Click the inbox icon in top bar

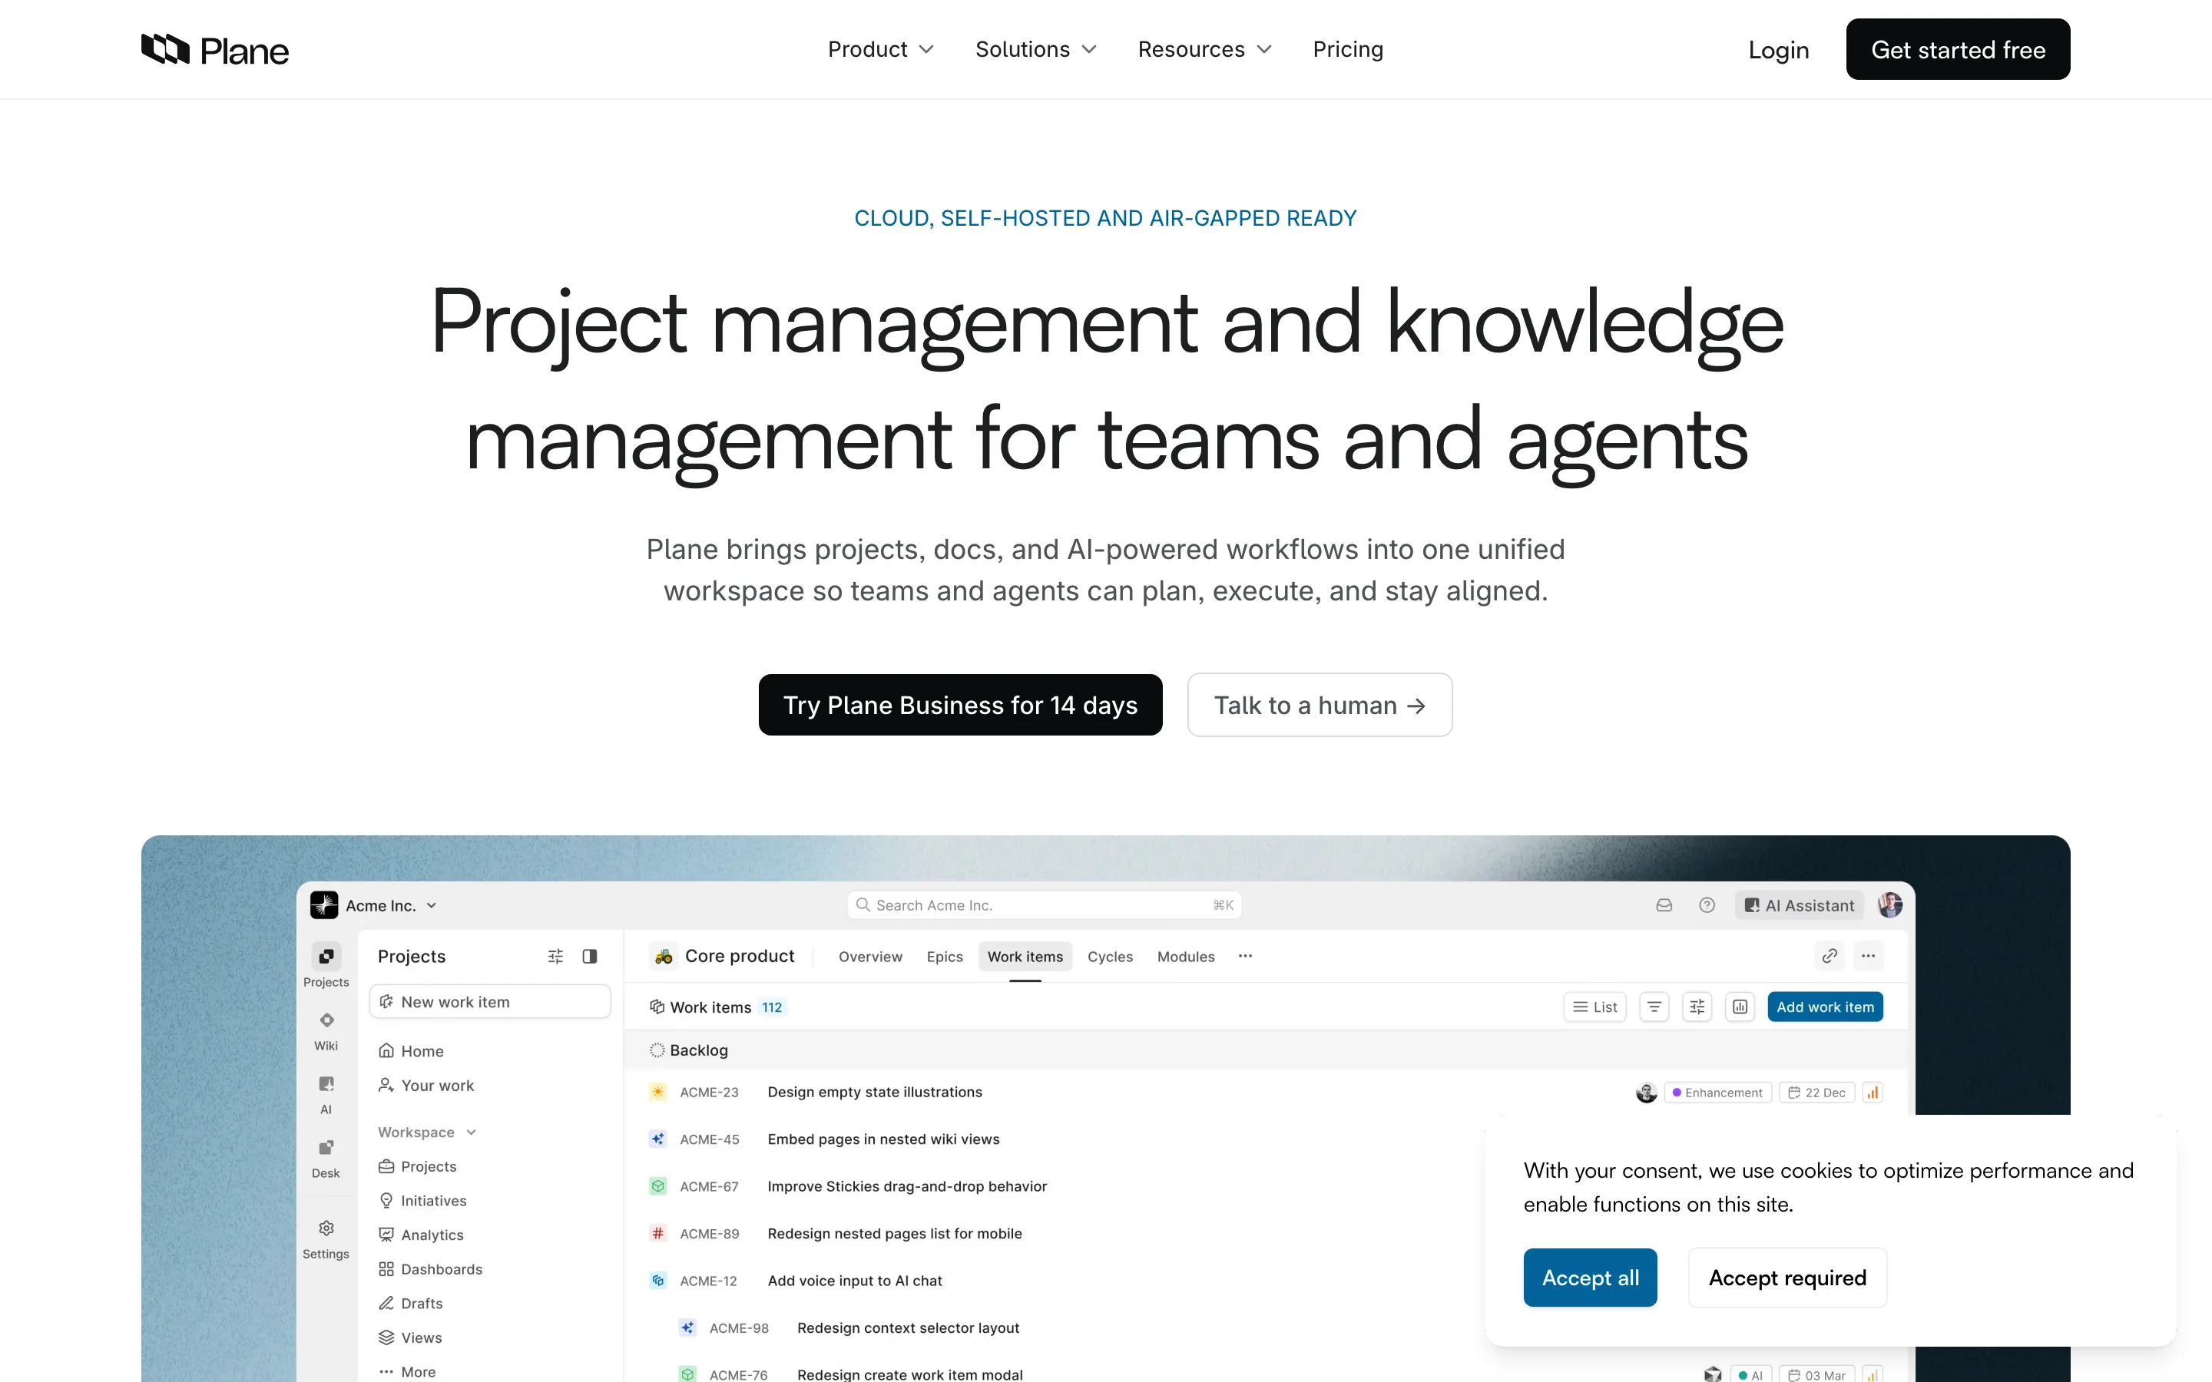[x=1664, y=905]
